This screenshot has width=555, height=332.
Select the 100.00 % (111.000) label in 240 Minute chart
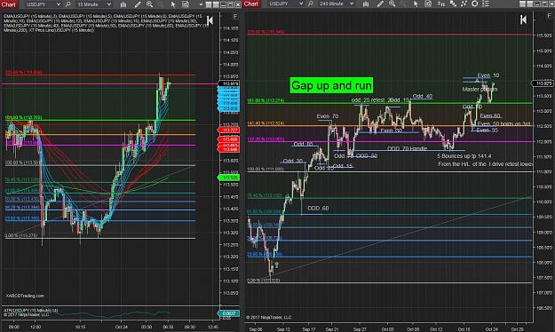click(x=266, y=170)
